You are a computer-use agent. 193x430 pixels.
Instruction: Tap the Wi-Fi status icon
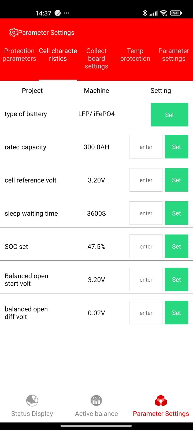pyautogui.click(x=164, y=13)
